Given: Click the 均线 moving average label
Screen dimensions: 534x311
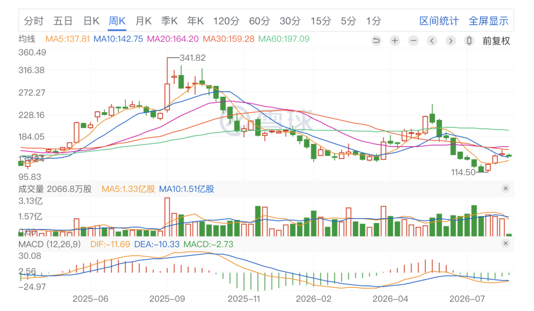Looking at the screenshot, I should tap(27, 39).
